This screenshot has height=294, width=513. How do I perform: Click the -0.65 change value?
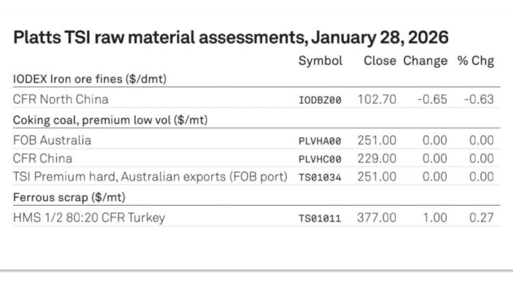(x=432, y=99)
